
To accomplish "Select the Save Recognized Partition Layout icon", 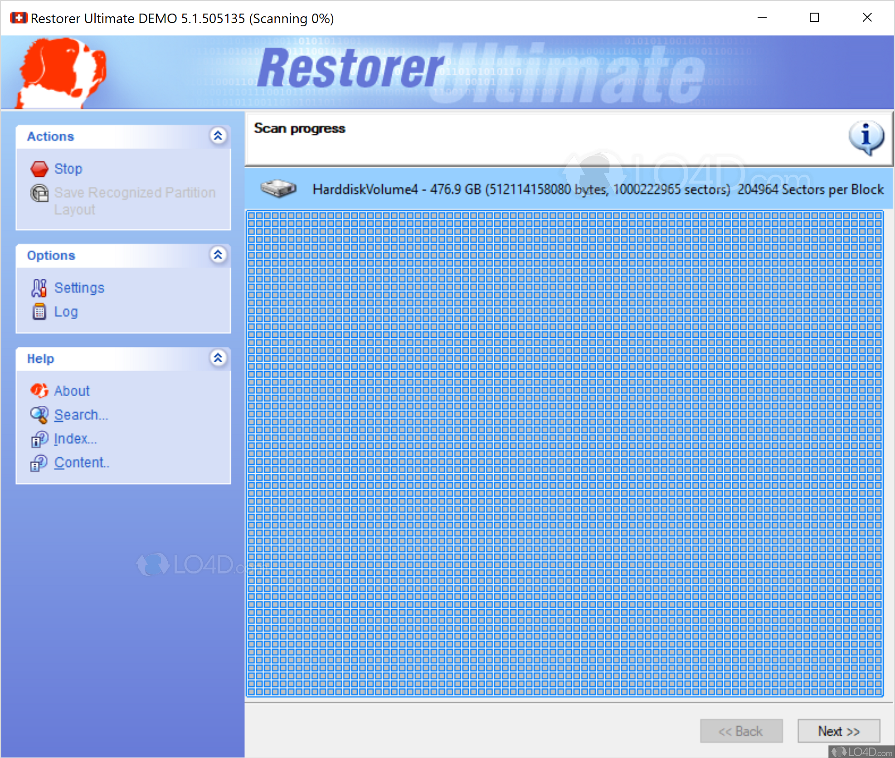I will click(x=40, y=193).
